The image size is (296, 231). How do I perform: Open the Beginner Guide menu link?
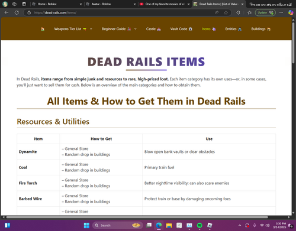[x=116, y=29]
